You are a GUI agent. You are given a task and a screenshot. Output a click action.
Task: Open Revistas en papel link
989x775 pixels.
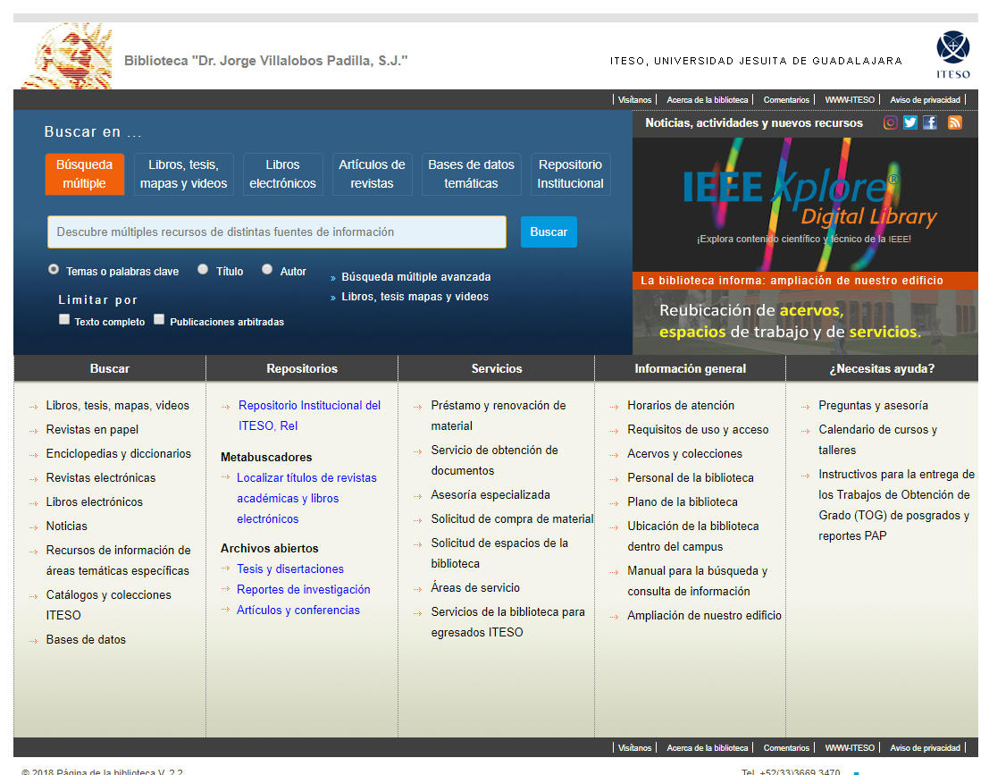coord(92,430)
